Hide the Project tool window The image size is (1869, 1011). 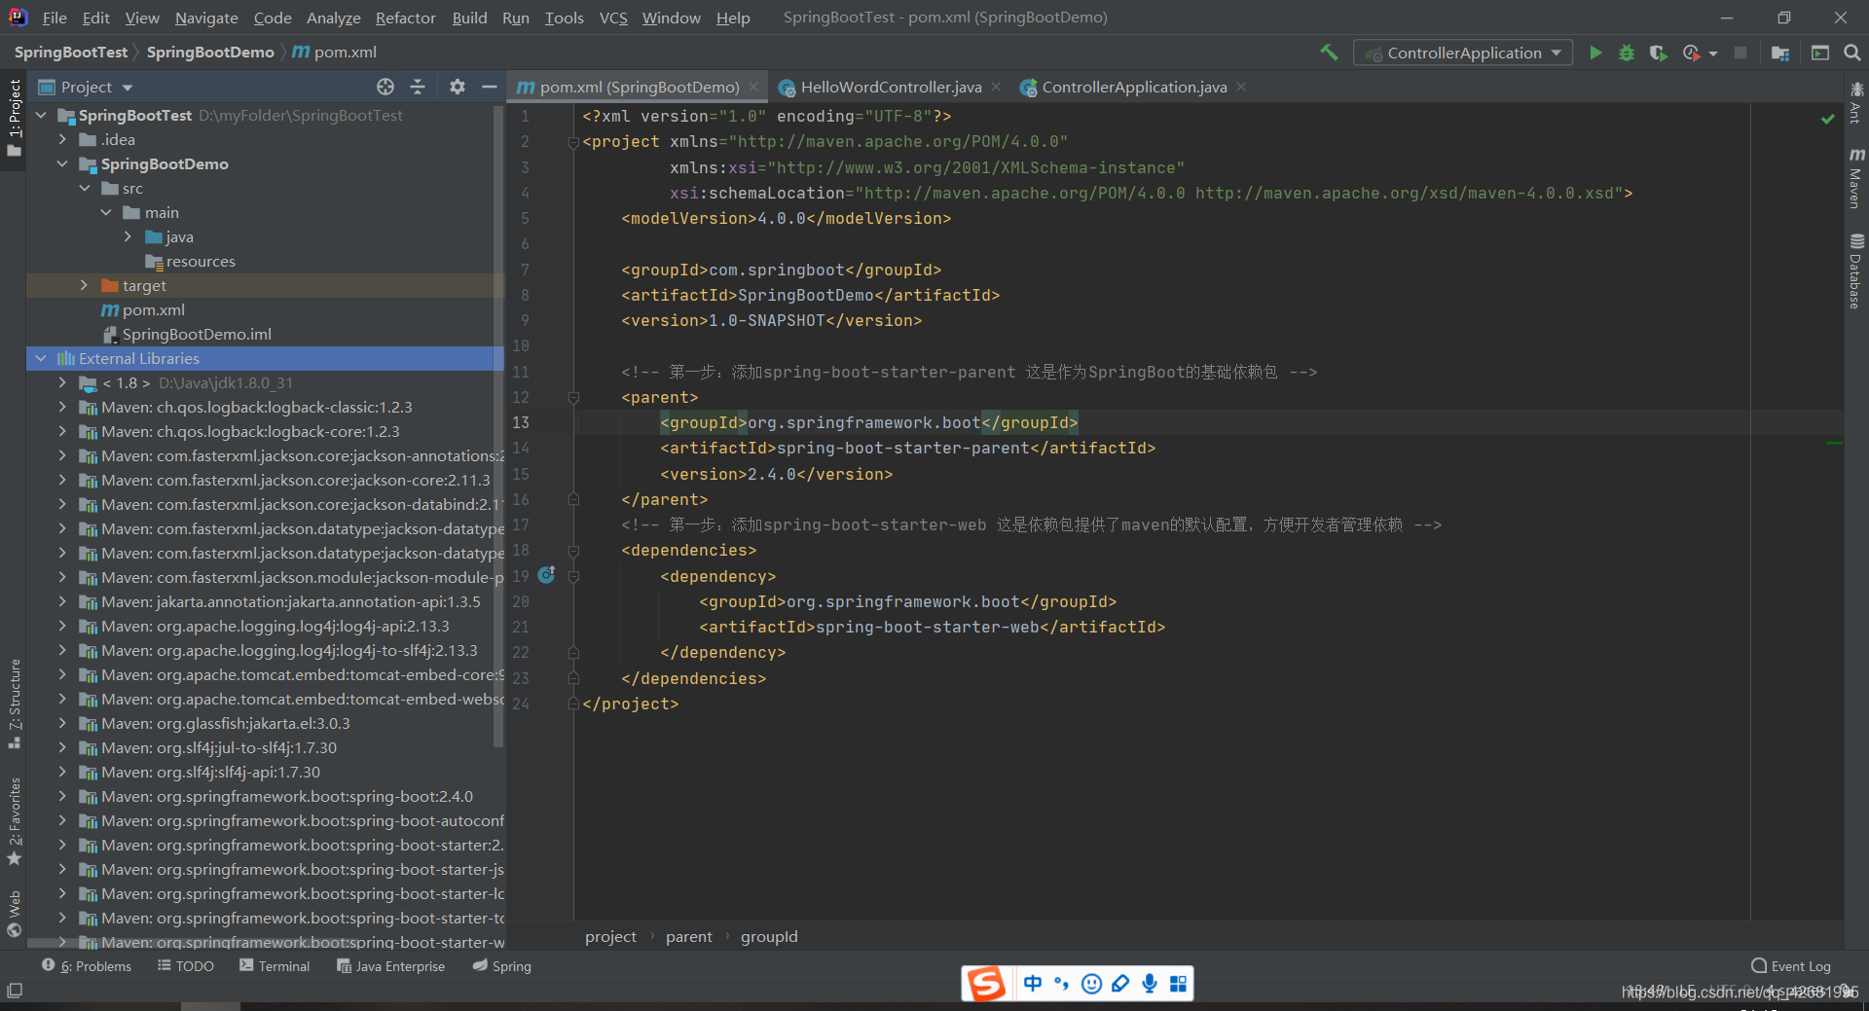(x=489, y=87)
